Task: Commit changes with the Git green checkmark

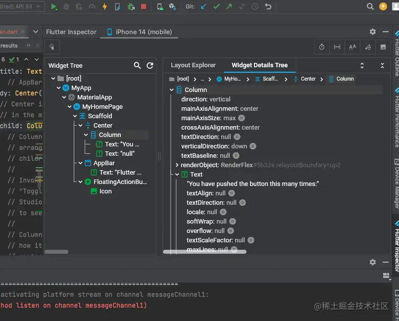Action: point(216,6)
